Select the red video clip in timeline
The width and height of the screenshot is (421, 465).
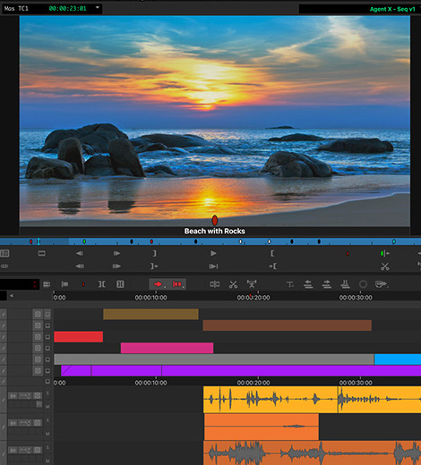[x=79, y=337]
